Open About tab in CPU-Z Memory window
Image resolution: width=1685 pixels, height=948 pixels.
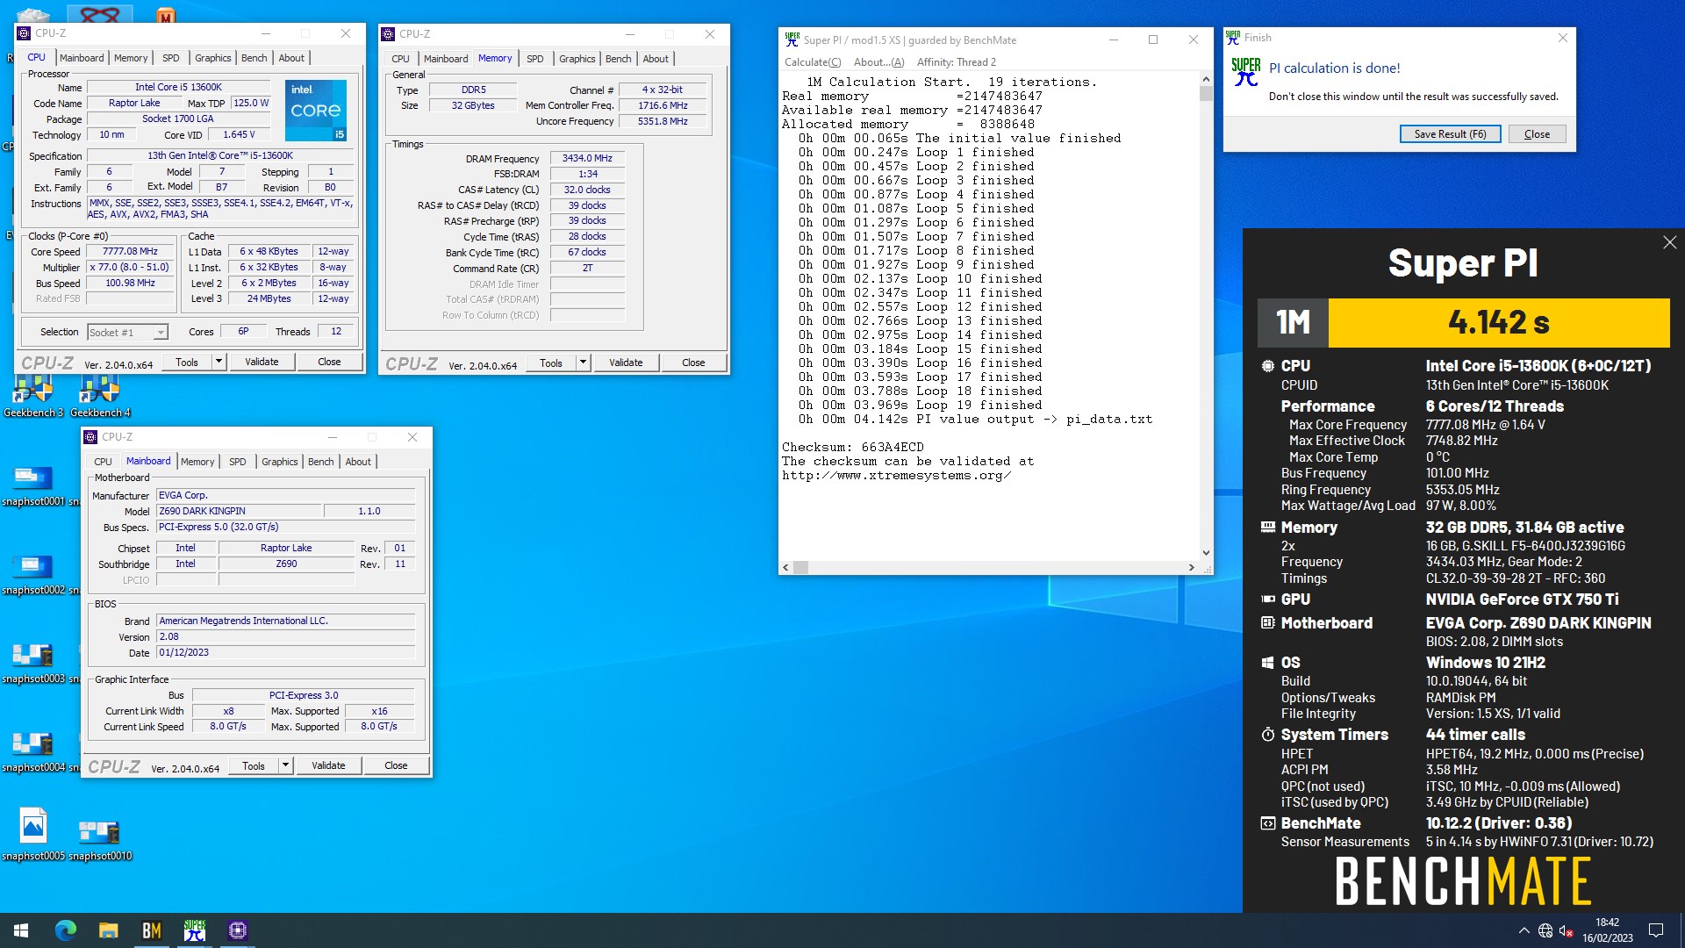point(656,59)
